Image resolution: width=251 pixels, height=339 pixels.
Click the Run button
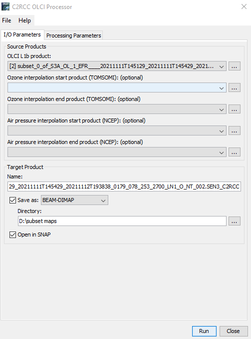tap(204, 331)
